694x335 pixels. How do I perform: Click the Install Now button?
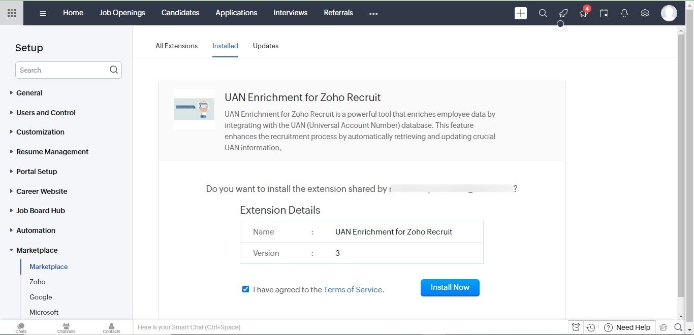point(450,287)
